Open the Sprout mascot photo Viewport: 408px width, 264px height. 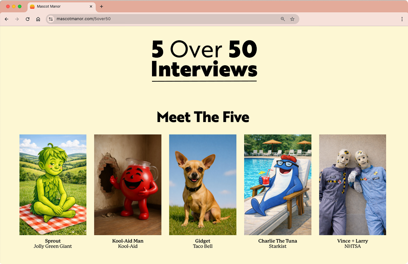click(x=53, y=185)
